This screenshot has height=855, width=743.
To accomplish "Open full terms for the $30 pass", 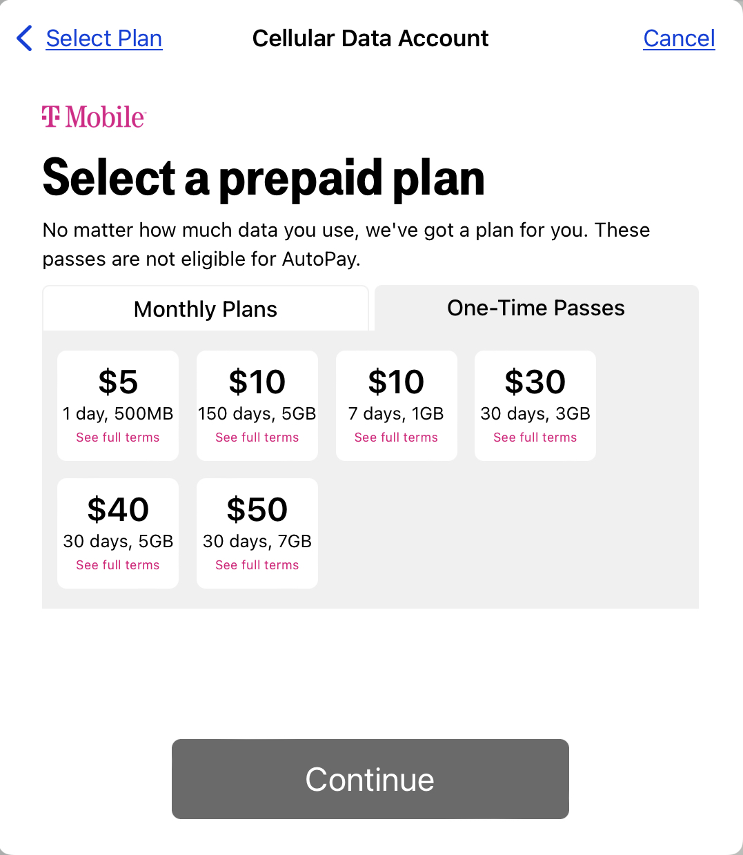I will pyautogui.click(x=535, y=438).
